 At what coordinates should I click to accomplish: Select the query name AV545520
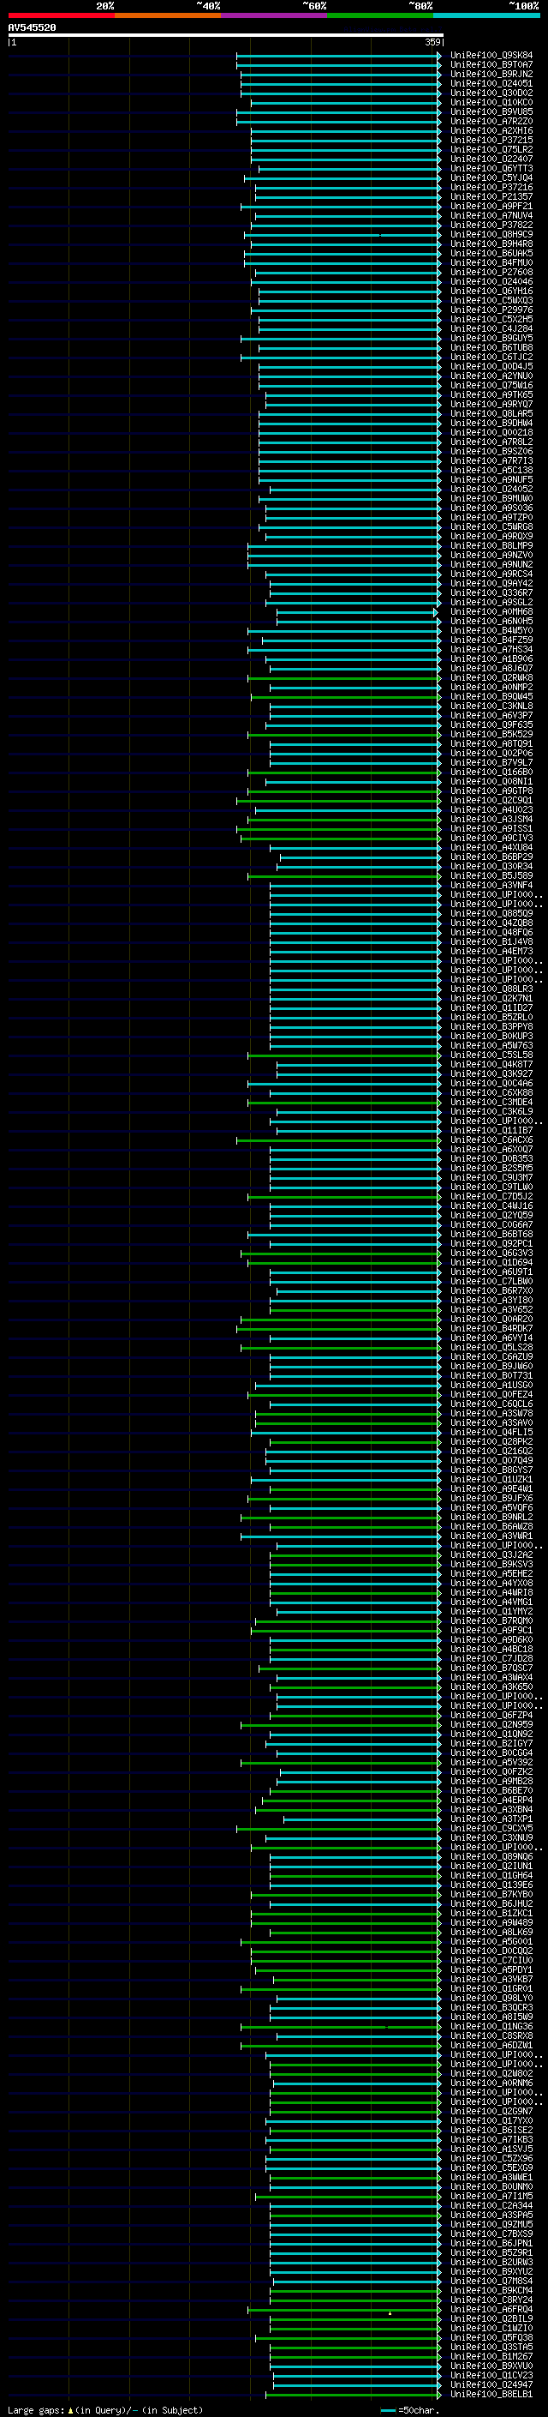point(32,28)
